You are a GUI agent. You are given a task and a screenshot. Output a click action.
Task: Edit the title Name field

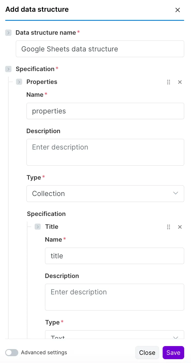pyautogui.click(x=115, y=256)
